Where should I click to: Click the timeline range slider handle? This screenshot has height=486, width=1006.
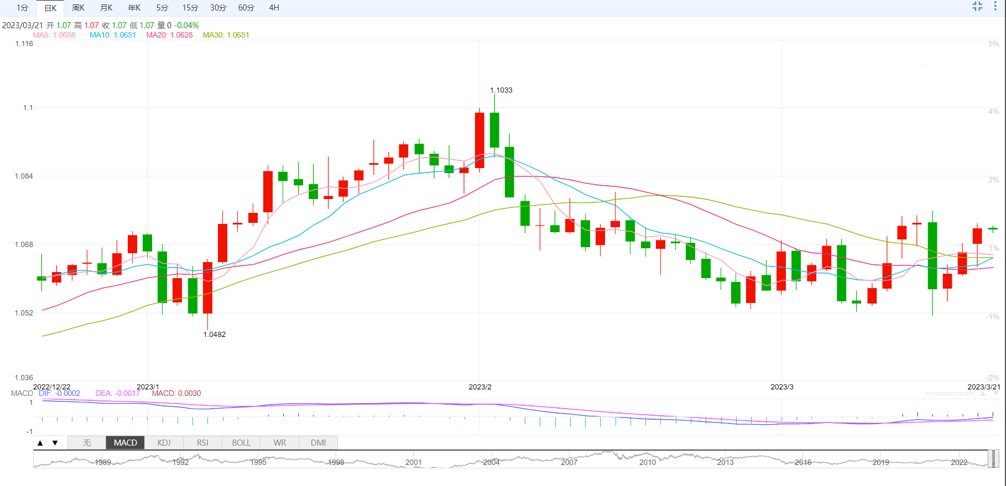pos(993,459)
